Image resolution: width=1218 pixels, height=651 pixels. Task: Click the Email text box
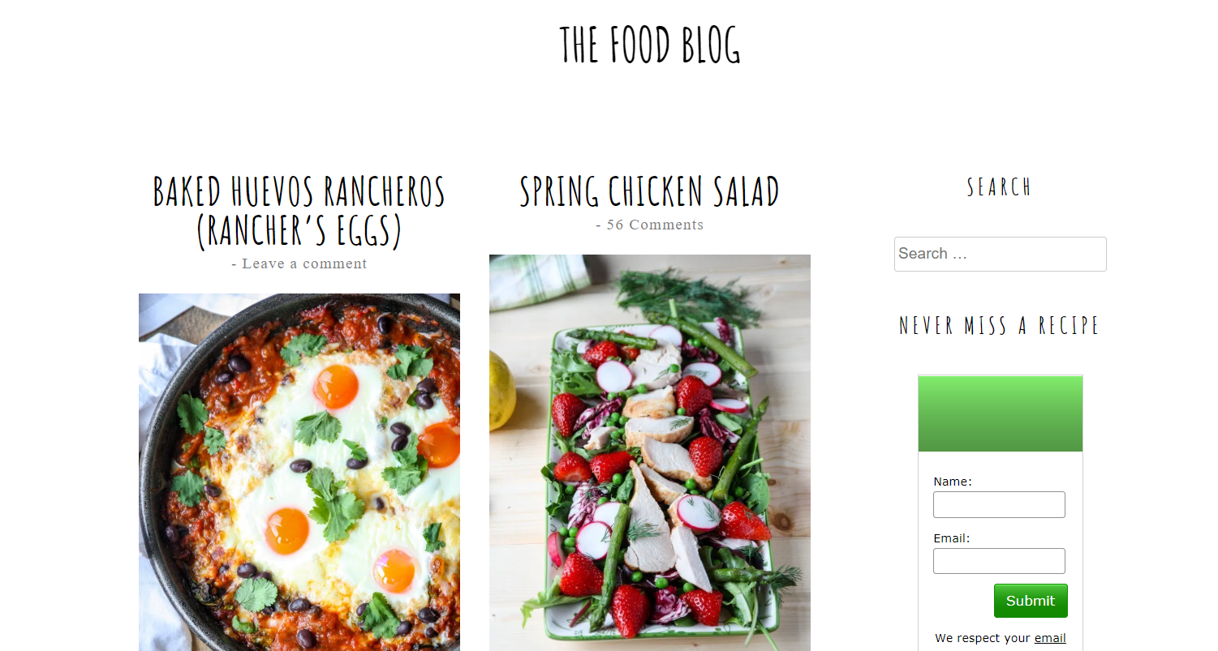pos(999,561)
